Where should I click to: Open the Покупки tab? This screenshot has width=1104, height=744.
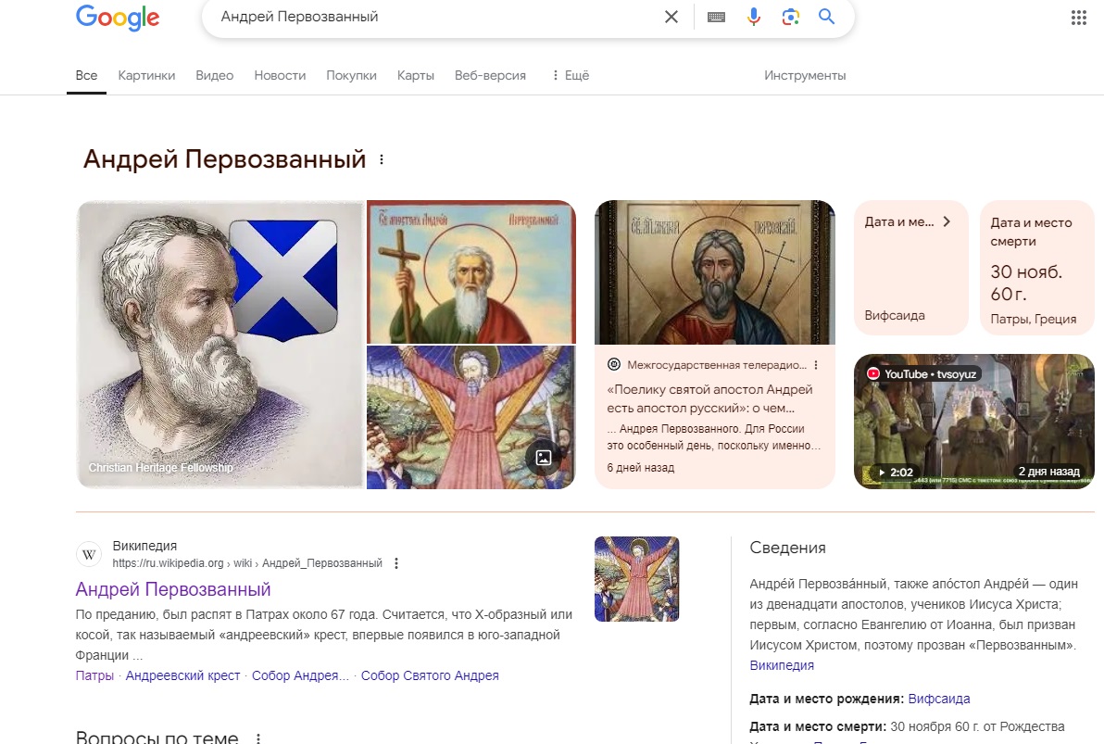tap(351, 75)
